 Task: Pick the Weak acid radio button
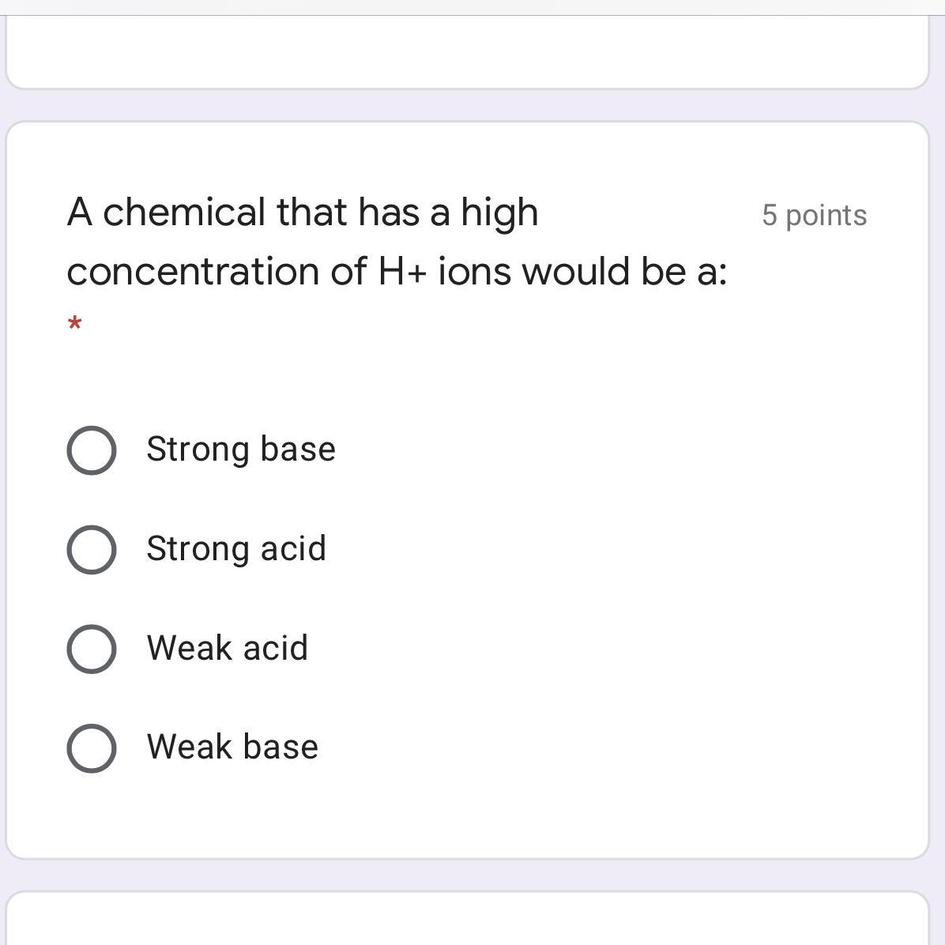92,649
